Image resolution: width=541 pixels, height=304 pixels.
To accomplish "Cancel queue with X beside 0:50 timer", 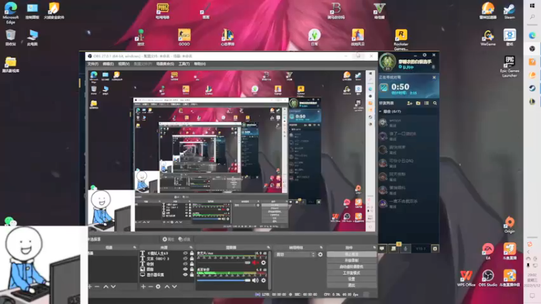I will click(x=434, y=78).
